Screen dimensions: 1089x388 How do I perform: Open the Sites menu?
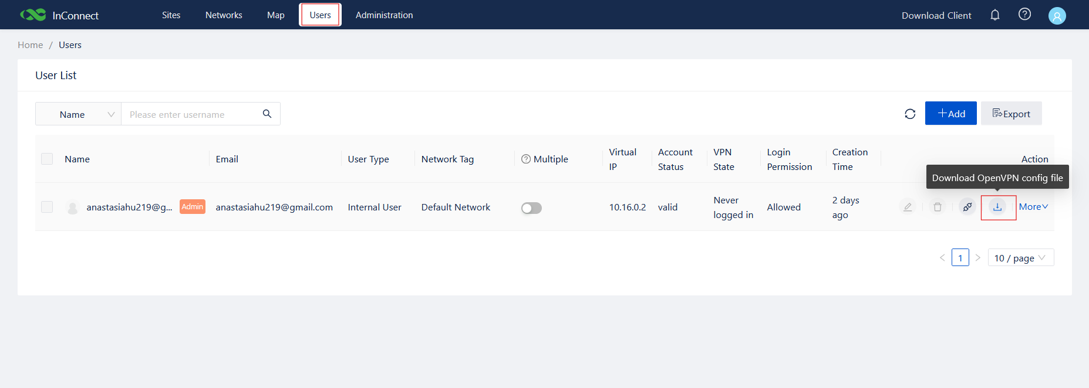click(x=171, y=15)
